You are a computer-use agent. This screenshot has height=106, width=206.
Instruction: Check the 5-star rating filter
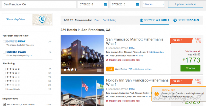click(4, 69)
